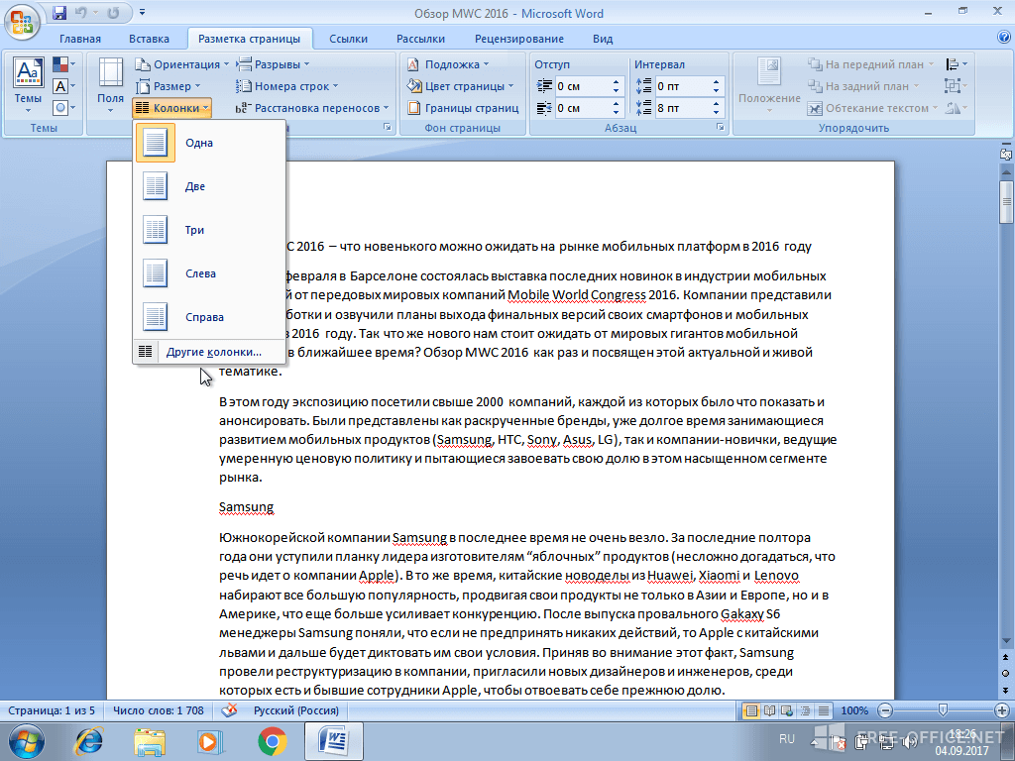
Task: Open Выровнять align objects dropdown
Action: tap(957, 64)
